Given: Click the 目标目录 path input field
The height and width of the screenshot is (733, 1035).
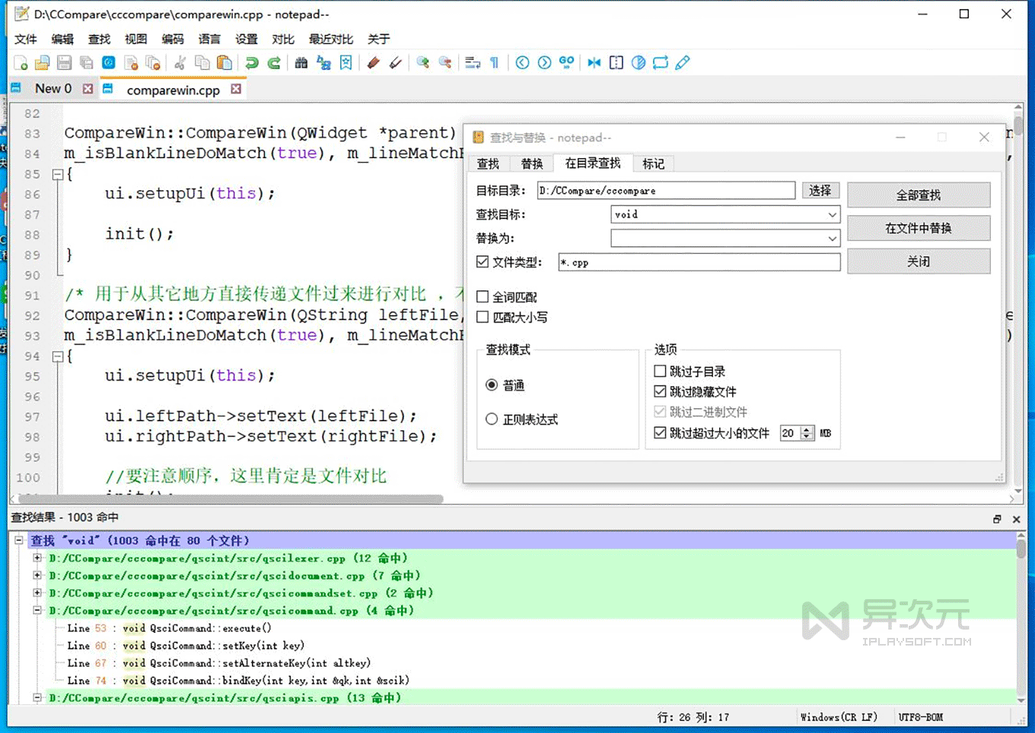Looking at the screenshot, I should pos(666,190).
